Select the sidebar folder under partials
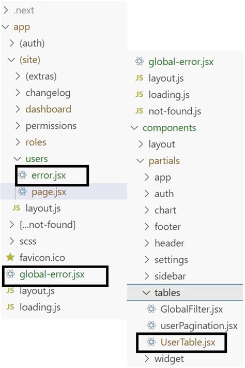The width and height of the screenshot is (245, 368). click(x=170, y=276)
